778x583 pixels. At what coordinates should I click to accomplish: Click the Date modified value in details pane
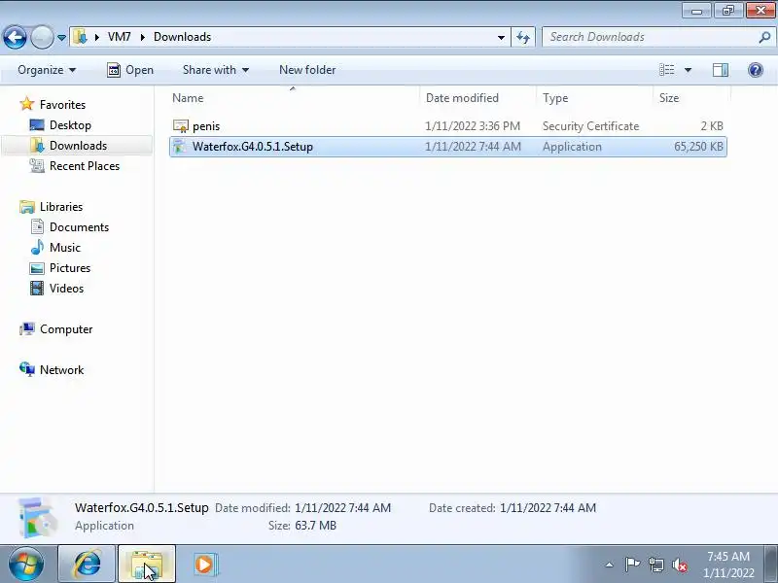click(343, 507)
